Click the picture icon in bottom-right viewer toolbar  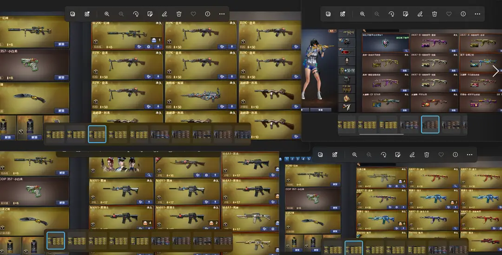tap(320, 155)
